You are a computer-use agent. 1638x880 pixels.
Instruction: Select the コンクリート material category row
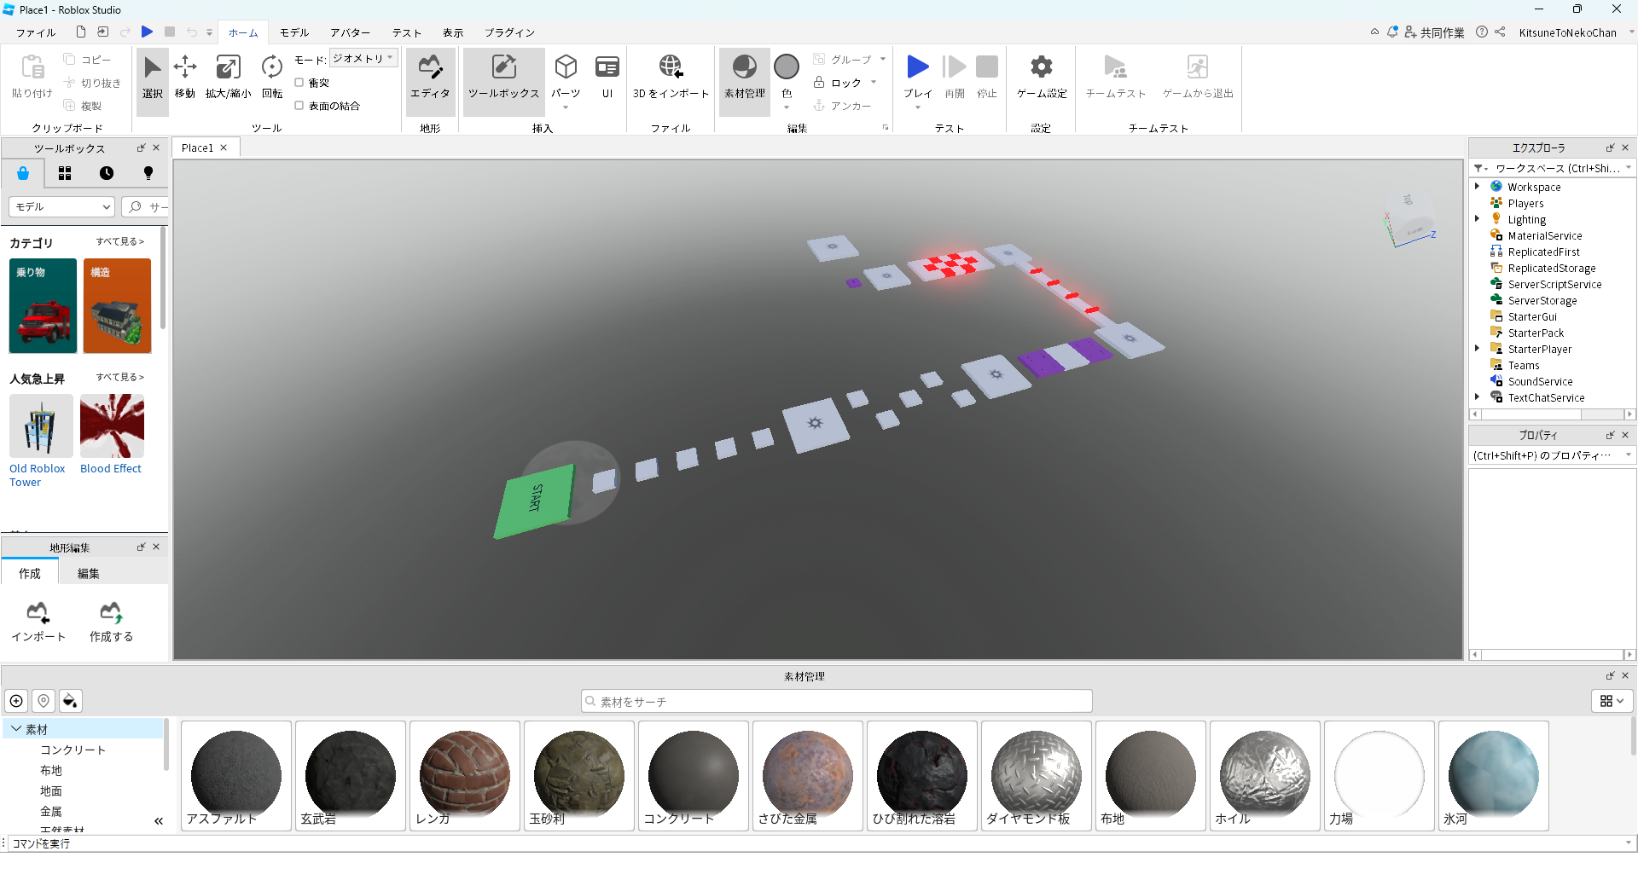(x=73, y=750)
